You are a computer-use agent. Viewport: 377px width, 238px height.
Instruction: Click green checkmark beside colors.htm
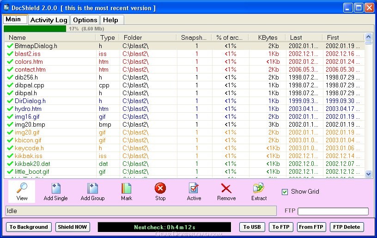tap(10, 61)
